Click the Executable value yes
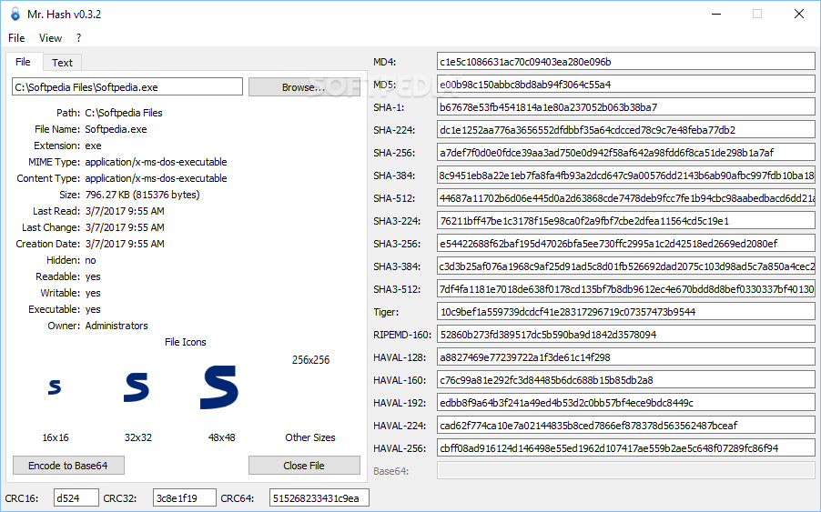Image resolution: width=821 pixels, height=512 pixels. tap(93, 309)
